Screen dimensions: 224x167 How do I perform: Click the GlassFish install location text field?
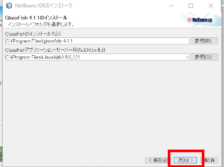97,41
